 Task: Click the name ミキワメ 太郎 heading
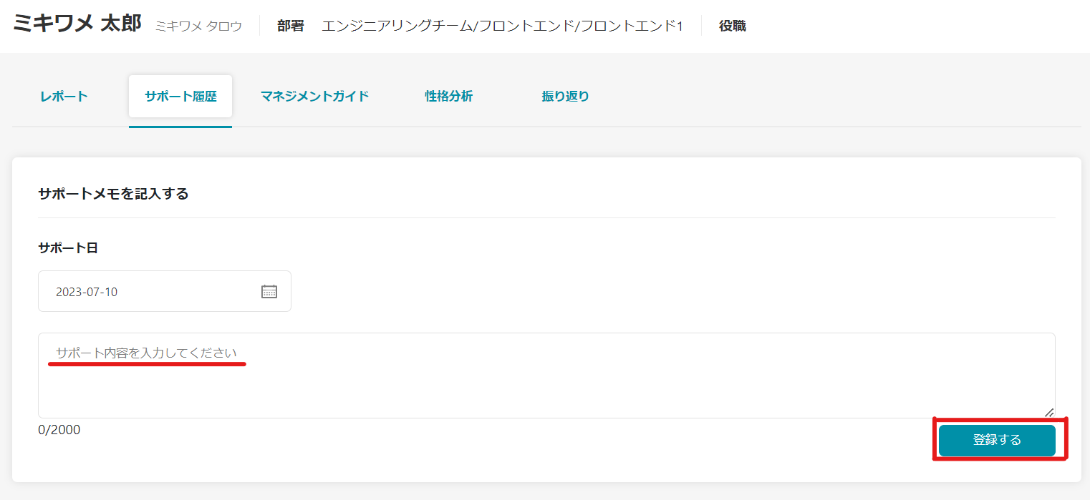click(77, 23)
